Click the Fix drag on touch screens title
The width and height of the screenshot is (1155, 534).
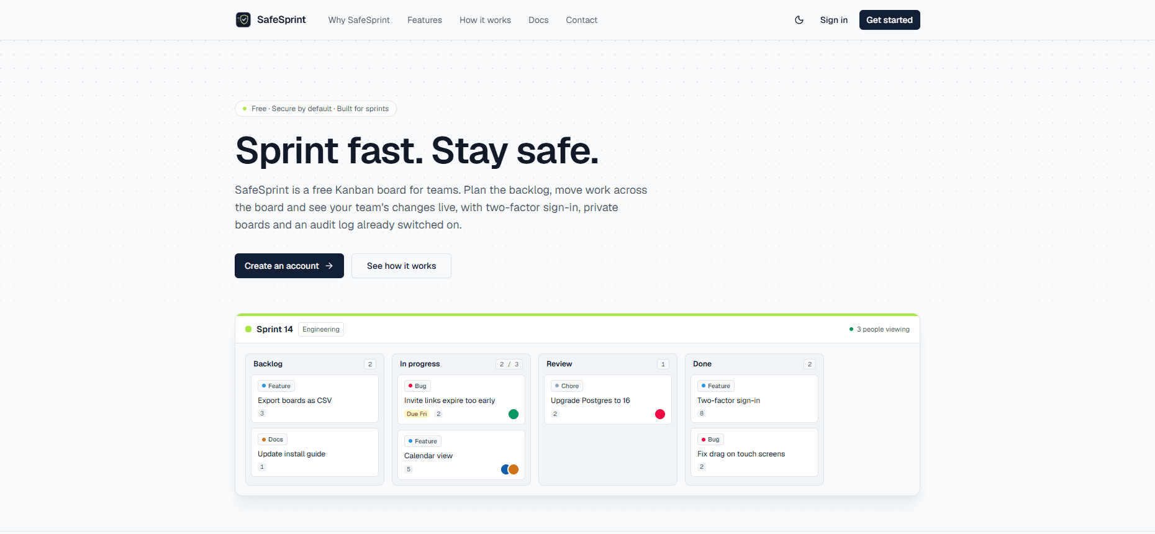(x=741, y=454)
